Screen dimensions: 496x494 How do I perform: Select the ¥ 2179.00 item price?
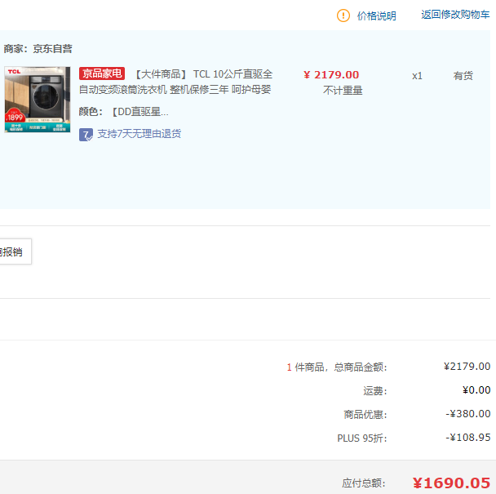click(x=331, y=75)
